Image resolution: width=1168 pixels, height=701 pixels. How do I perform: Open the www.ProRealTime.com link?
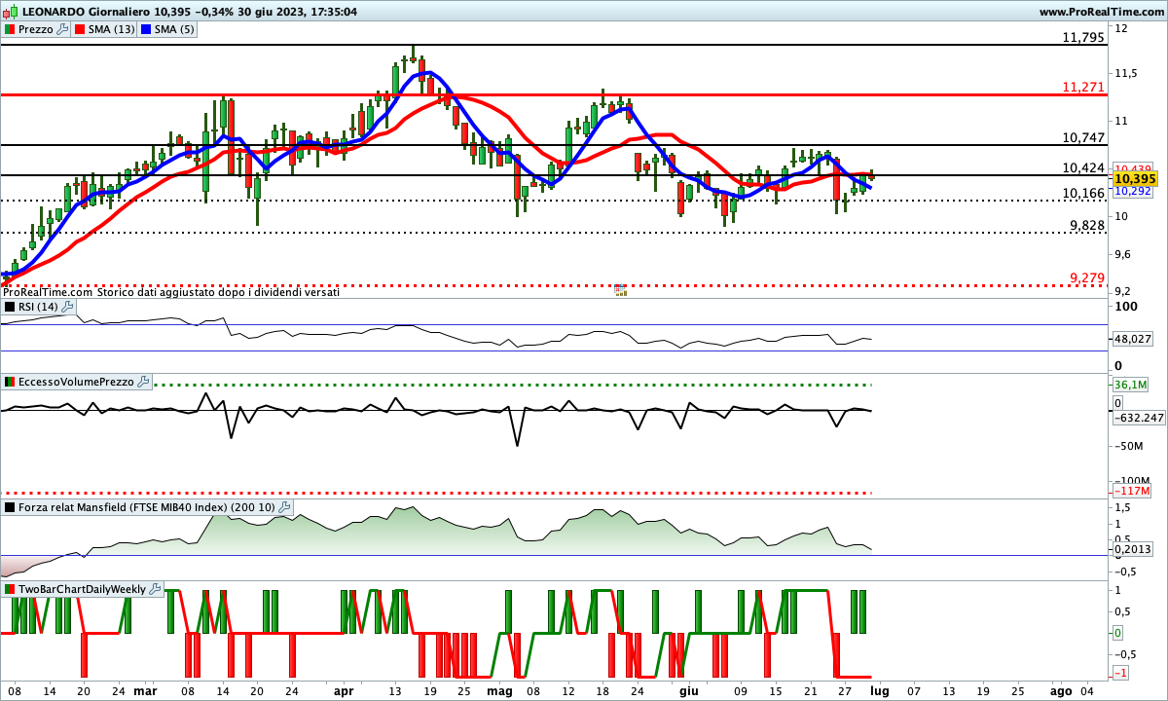(1102, 11)
